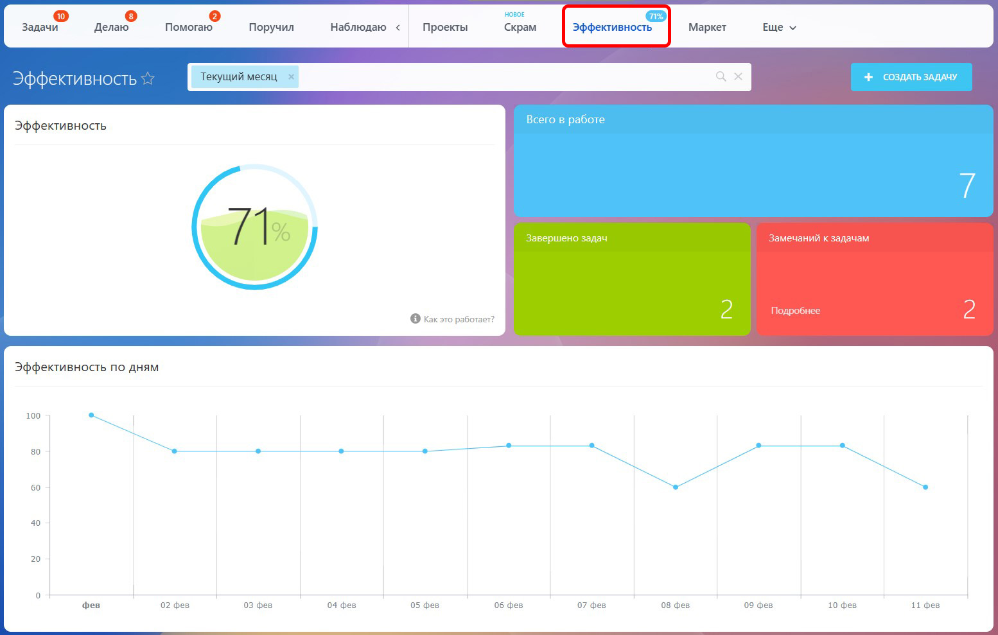The width and height of the screenshot is (998, 635).
Task: Open the Задачи tab
Action: click(x=40, y=27)
